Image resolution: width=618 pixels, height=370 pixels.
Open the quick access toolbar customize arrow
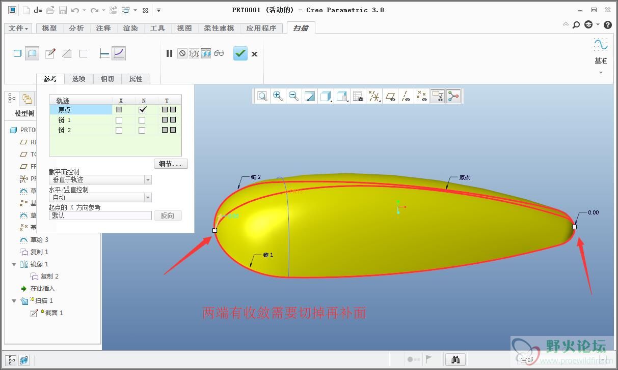(158, 10)
